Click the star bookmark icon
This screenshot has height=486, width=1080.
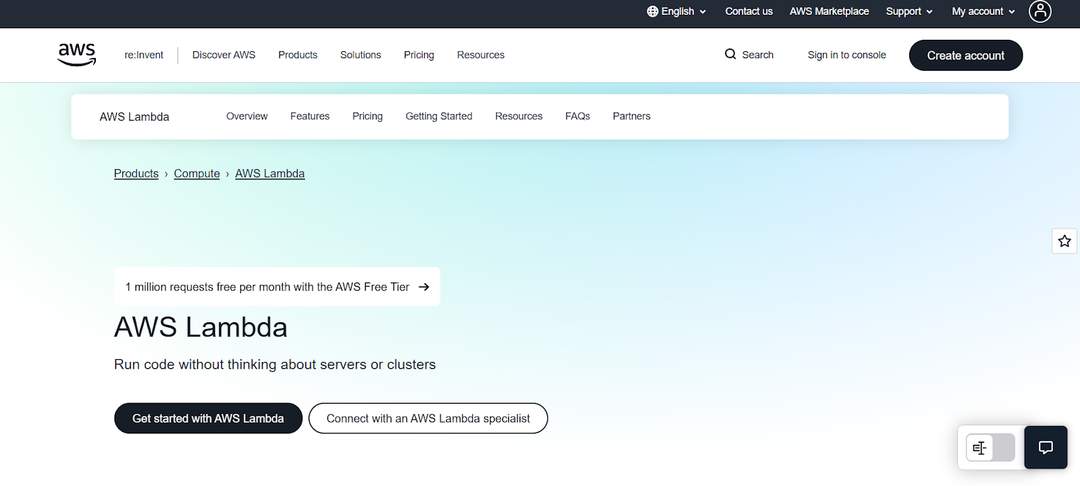click(x=1064, y=241)
